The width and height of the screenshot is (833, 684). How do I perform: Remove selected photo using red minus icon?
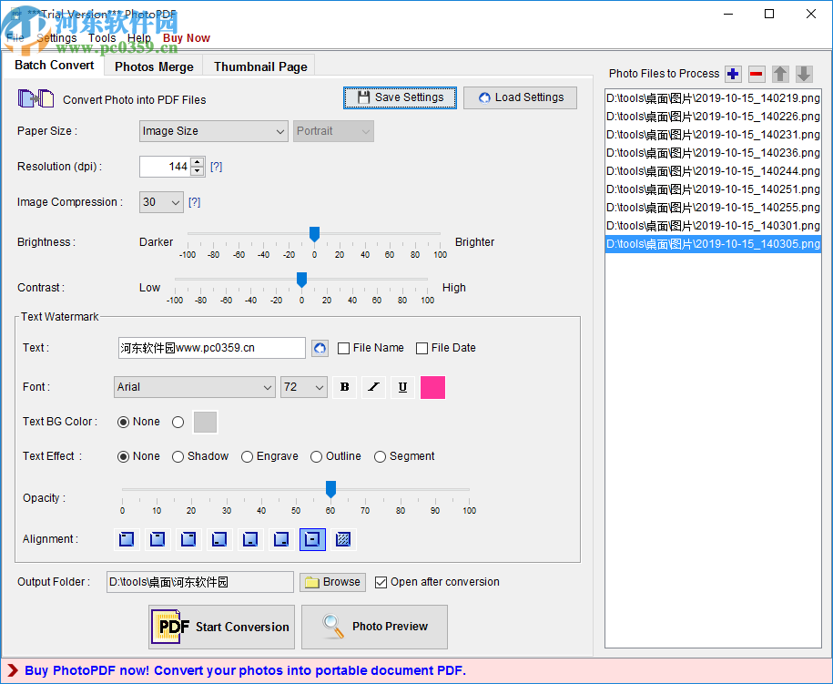click(x=757, y=74)
